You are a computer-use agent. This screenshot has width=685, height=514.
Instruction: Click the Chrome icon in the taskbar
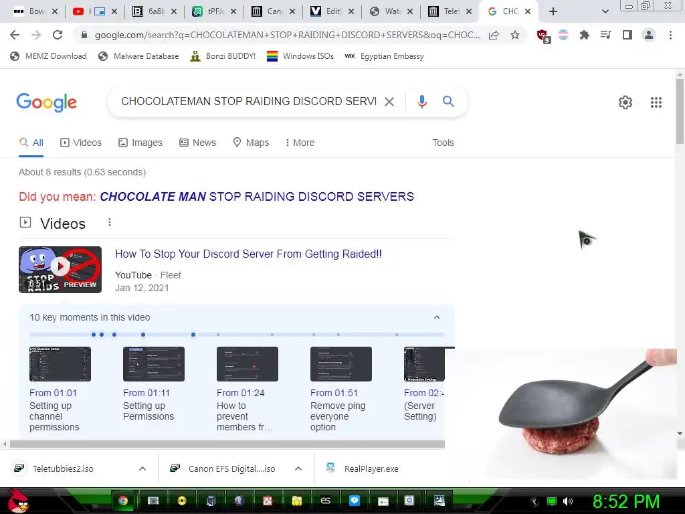click(123, 501)
